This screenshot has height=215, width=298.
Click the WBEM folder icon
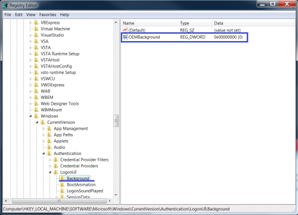(36, 97)
